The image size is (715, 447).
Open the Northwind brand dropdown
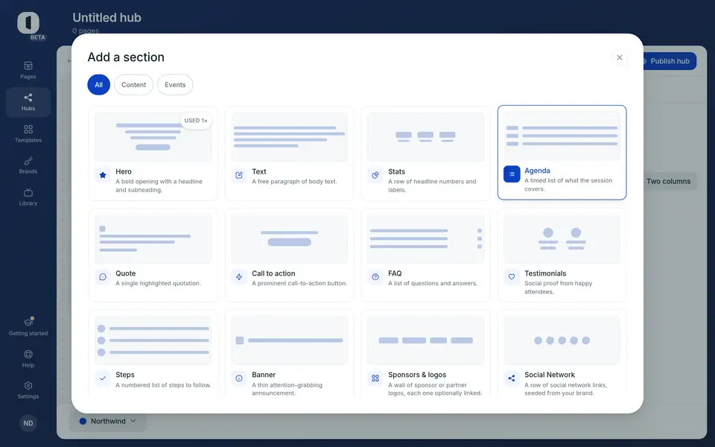(107, 421)
